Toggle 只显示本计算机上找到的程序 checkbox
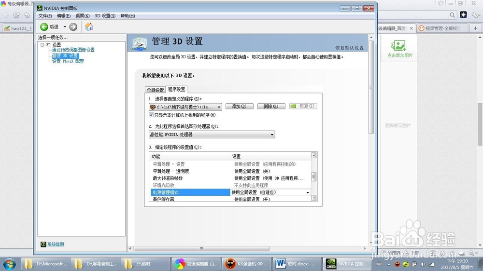The image size is (483, 271). (151, 115)
